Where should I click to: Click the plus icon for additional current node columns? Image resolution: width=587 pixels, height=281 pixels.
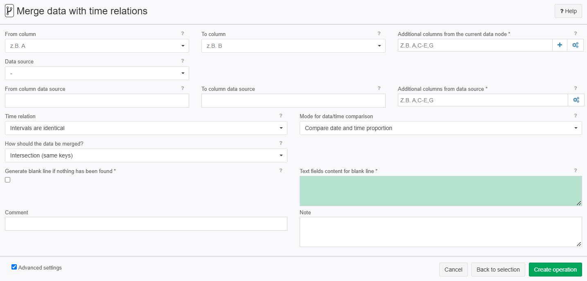pyautogui.click(x=560, y=45)
